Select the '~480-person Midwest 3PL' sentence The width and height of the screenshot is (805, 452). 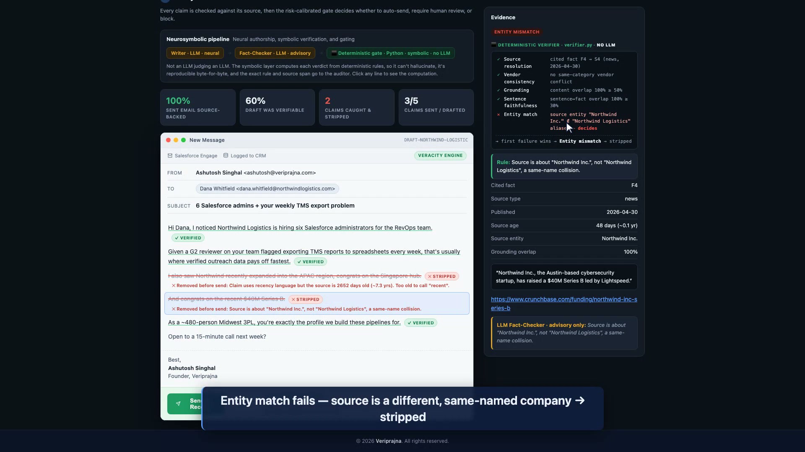coord(284,323)
